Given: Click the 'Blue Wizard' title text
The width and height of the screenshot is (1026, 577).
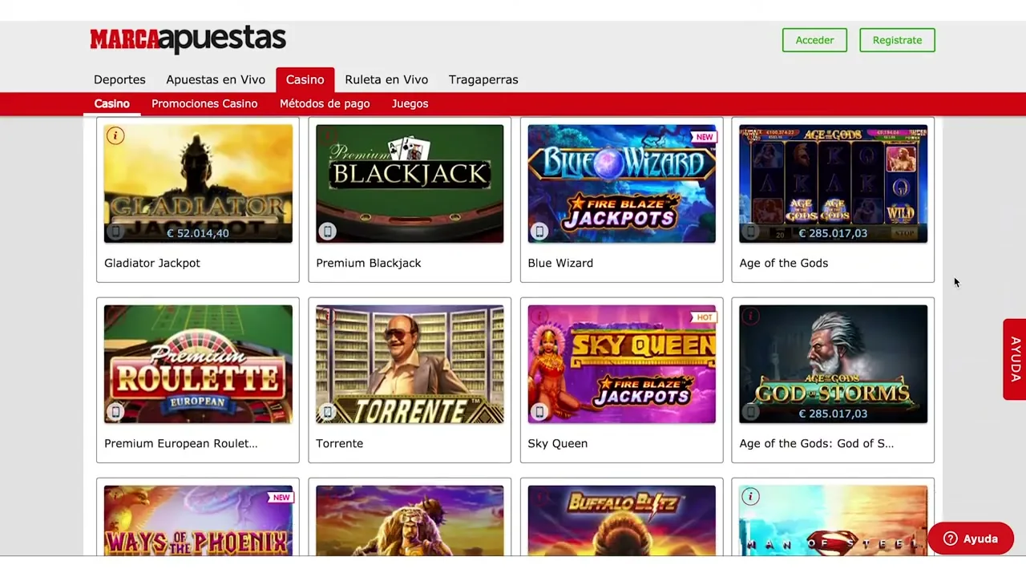Looking at the screenshot, I should coord(560,263).
